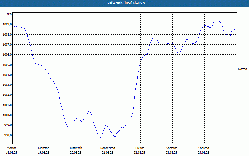Select the Mittwoch 20.08.25 axis label
The width and height of the screenshot is (249, 156).
coord(76,150)
